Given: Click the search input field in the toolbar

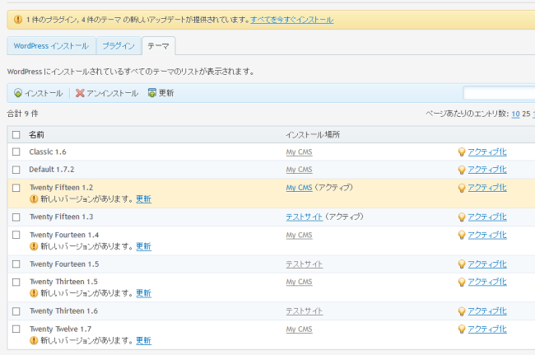Looking at the screenshot, I should [498, 93].
